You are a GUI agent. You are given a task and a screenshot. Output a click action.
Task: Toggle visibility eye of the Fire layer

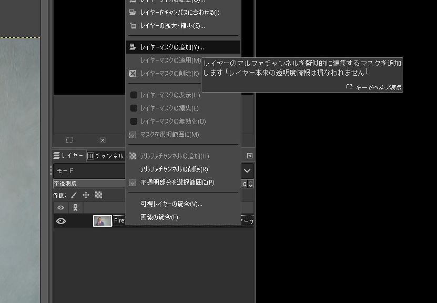61,221
